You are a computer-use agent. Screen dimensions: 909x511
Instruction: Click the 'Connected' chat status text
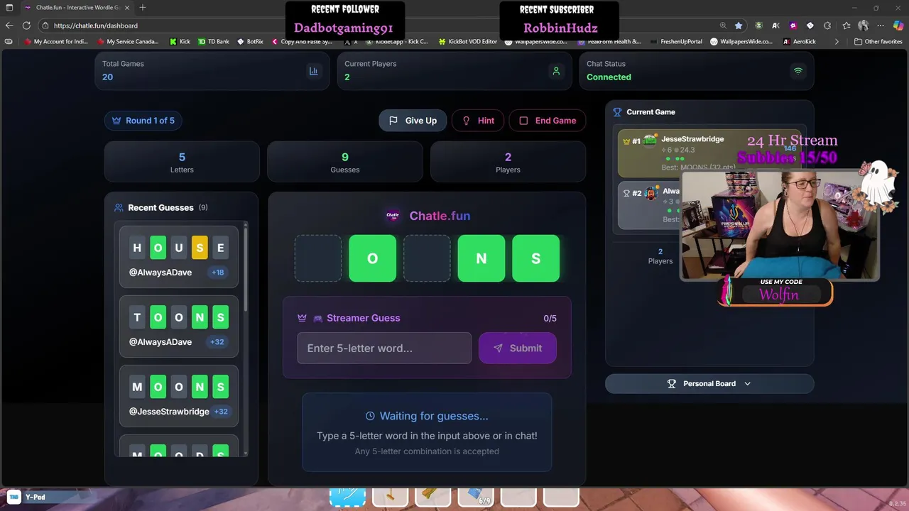click(609, 77)
